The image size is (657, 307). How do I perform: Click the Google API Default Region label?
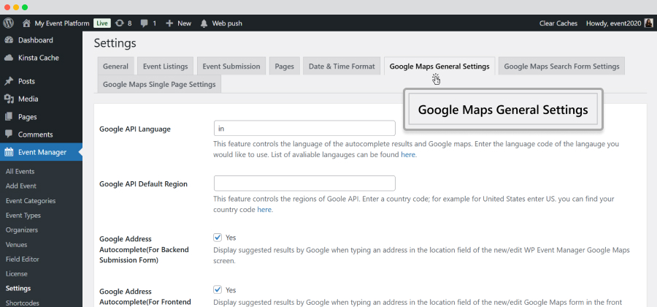143,183
